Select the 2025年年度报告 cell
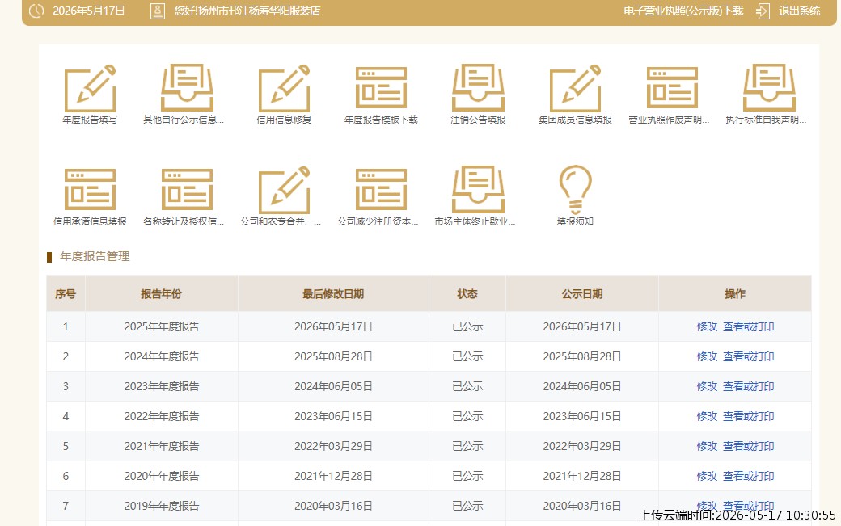The image size is (841, 526). [x=162, y=326]
